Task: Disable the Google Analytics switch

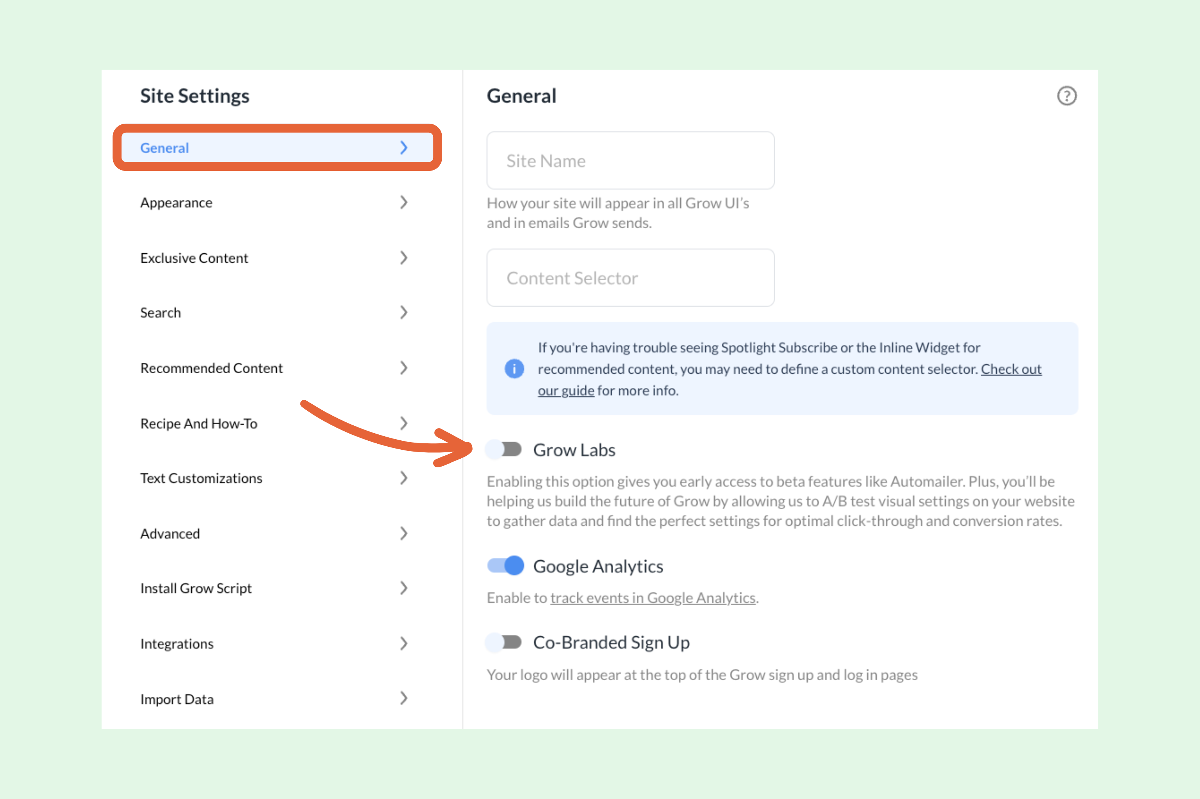Action: pos(505,566)
